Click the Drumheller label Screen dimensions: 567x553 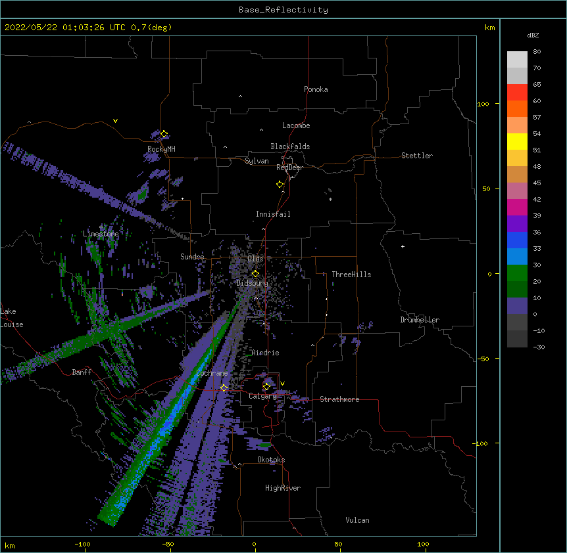(420, 320)
